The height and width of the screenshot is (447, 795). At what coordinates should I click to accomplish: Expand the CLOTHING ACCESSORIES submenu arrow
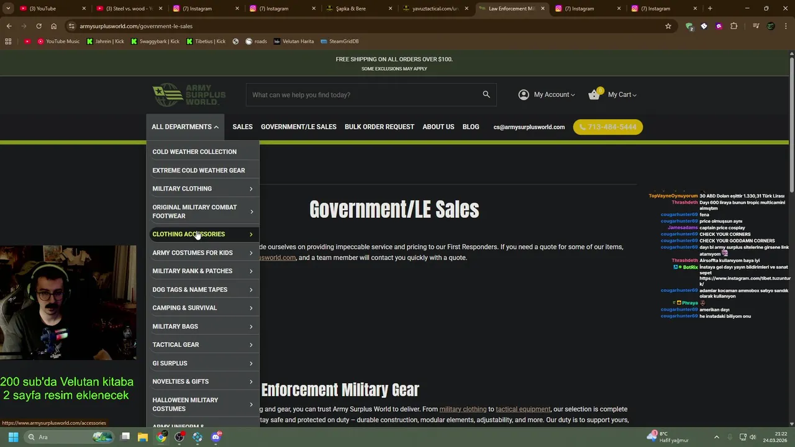coord(251,234)
